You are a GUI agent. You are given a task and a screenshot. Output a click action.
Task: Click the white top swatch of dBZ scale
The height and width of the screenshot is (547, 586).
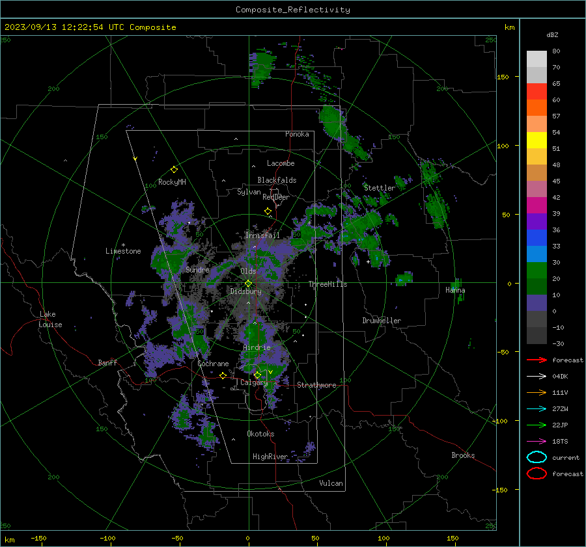537,59
